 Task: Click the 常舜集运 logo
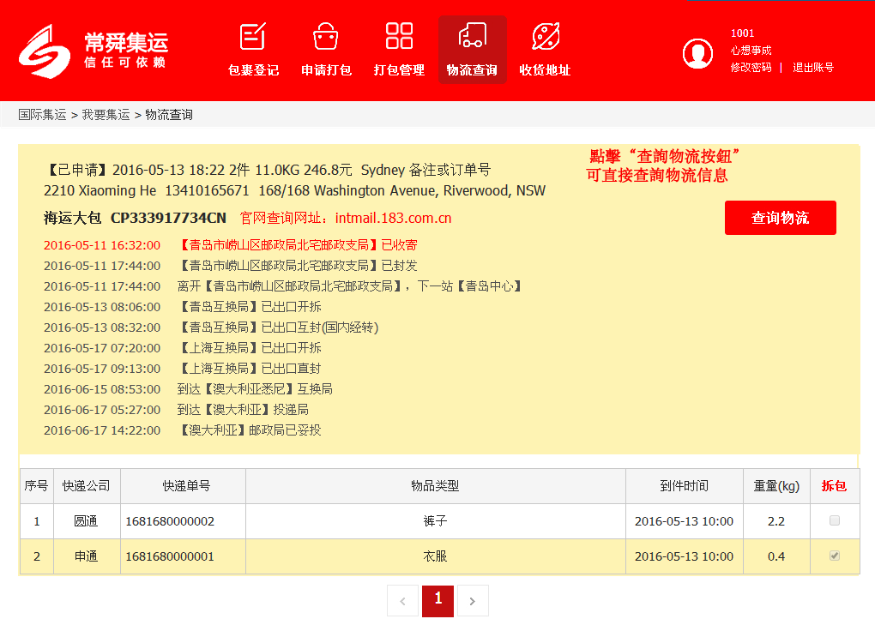pos(93,51)
